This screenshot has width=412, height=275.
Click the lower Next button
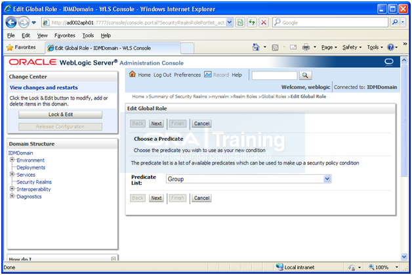[156, 198]
